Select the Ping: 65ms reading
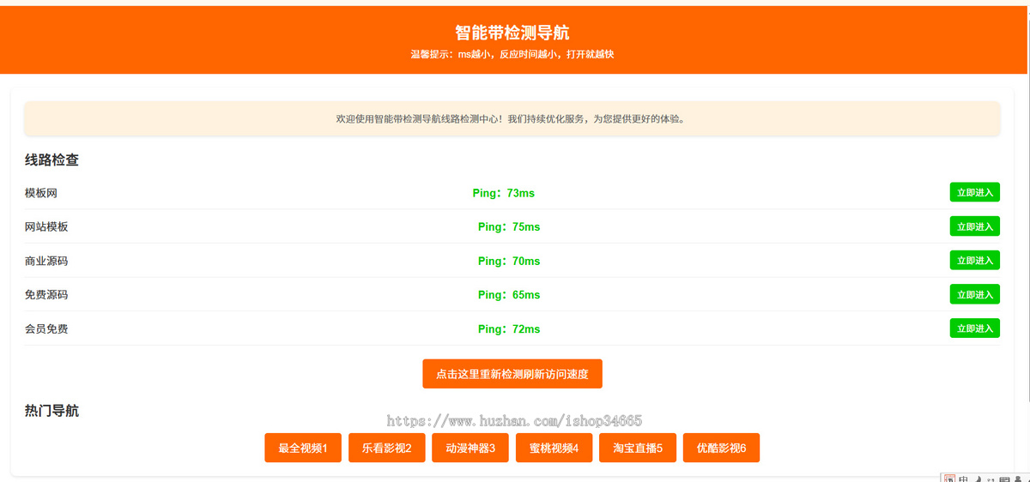This screenshot has width=1030, height=482. click(x=509, y=295)
